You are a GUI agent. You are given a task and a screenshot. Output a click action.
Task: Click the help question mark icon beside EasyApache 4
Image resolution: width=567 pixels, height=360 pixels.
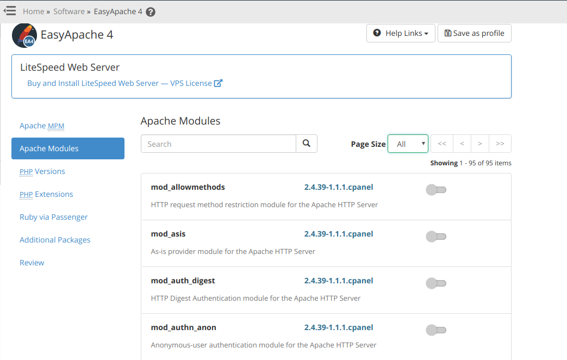click(151, 12)
